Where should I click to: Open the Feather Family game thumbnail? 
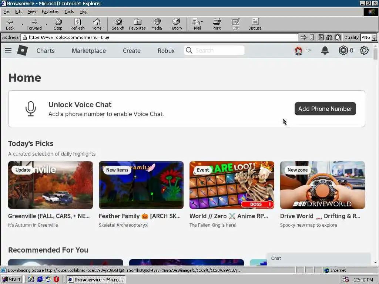[141, 185]
